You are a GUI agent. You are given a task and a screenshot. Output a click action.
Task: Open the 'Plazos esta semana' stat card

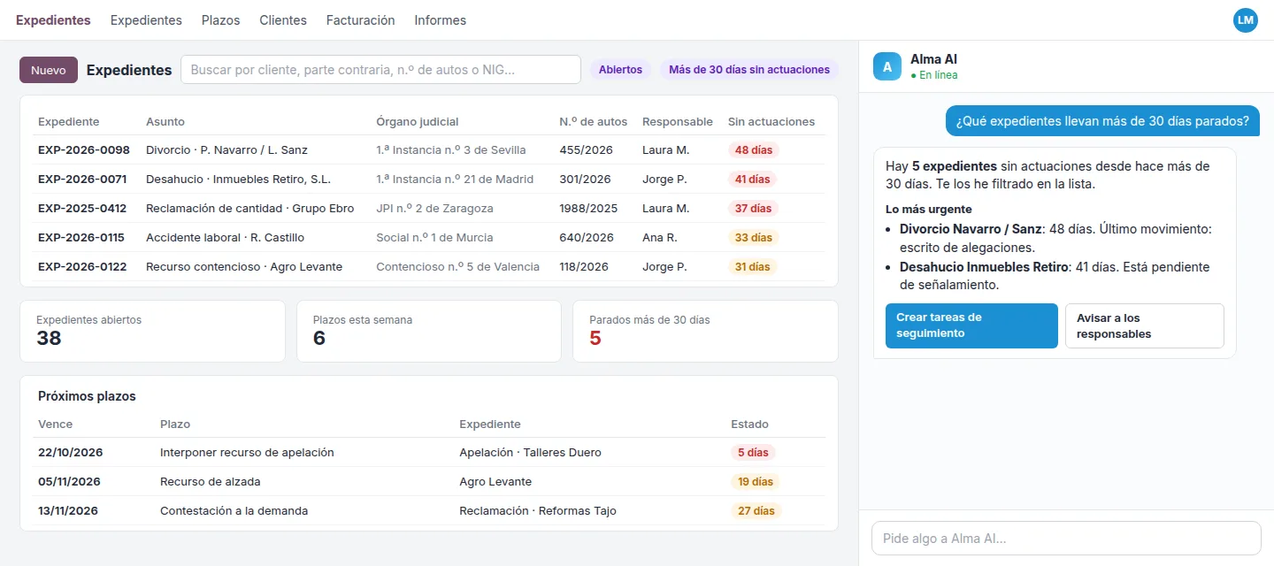coord(429,332)
